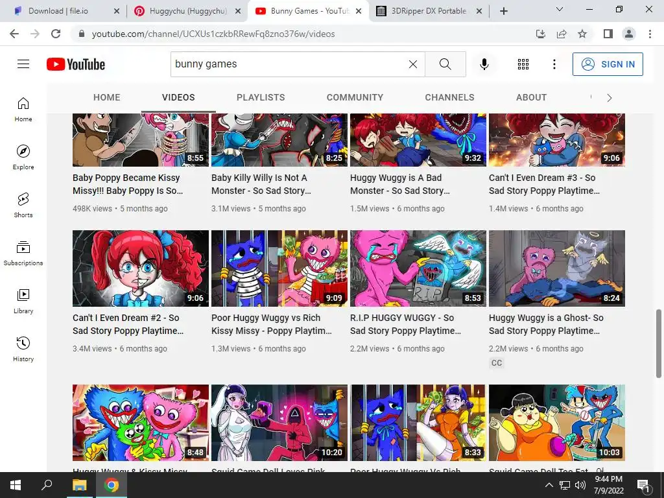Share this page from the address bar
664x498 pixels.
coord(562,34)
